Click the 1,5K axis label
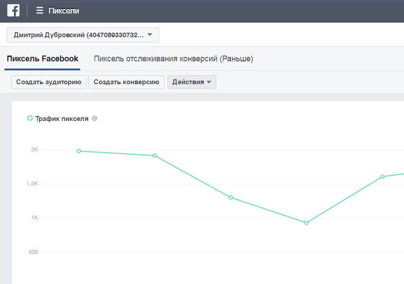This screenshot has width=404, height=284. (x=32, y=184)
